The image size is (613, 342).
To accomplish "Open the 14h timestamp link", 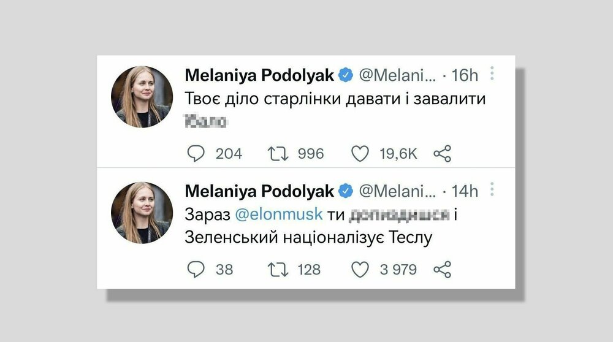I will 464,191.
